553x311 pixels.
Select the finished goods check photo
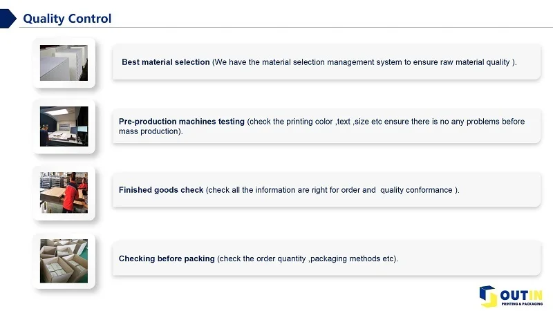pos(64,192)
